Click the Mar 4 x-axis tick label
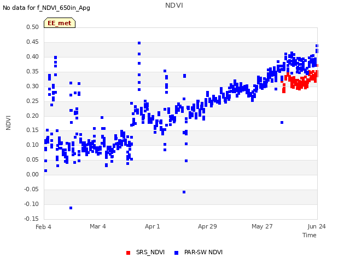This screenshot has height=263, width=350. click(98, 226)
